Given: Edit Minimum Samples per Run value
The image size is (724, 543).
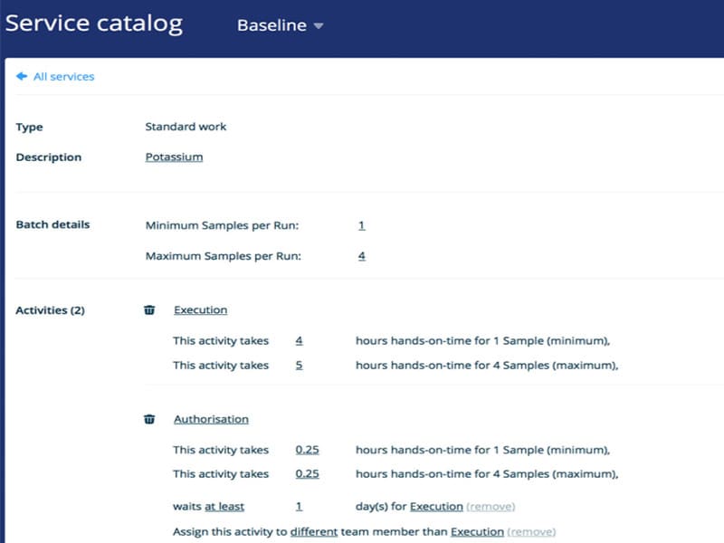Looking at the screenshot, I should pyautogui.click(x=361, y=225).
